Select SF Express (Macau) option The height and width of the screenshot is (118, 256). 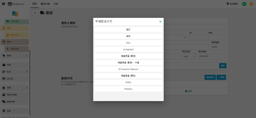128,69
